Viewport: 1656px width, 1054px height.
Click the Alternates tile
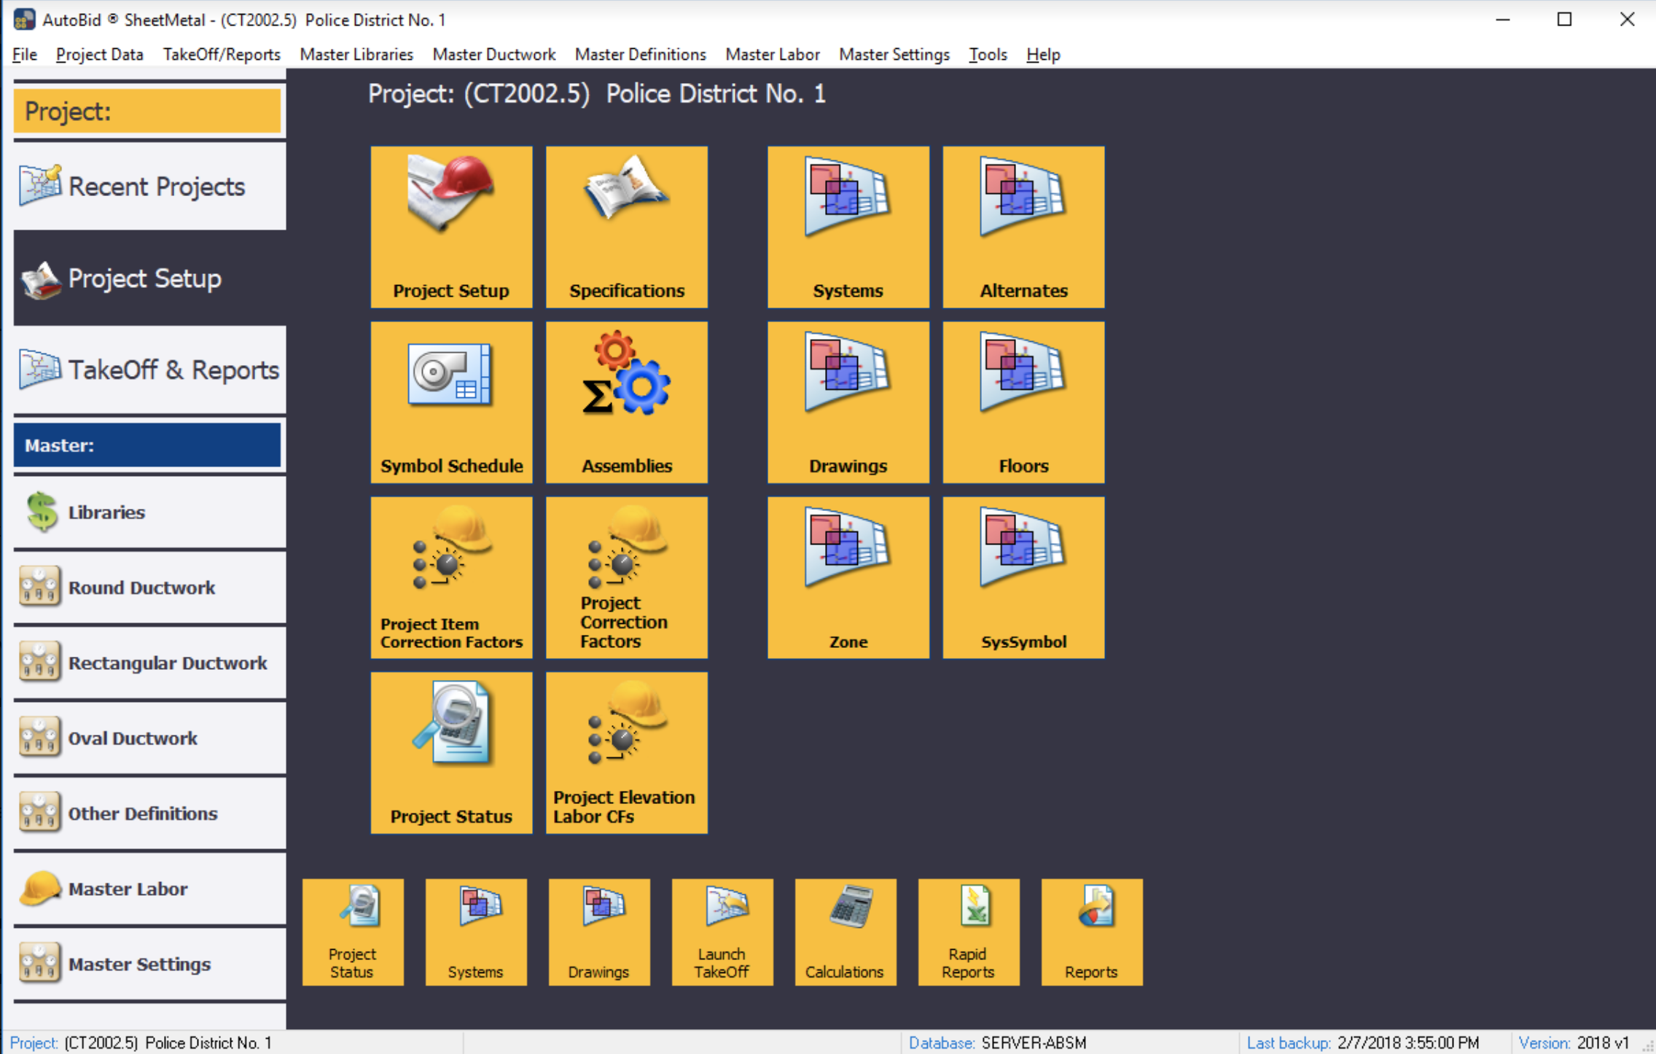(1023, 227)
